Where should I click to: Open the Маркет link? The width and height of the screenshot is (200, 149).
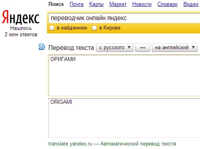point(118,4)
